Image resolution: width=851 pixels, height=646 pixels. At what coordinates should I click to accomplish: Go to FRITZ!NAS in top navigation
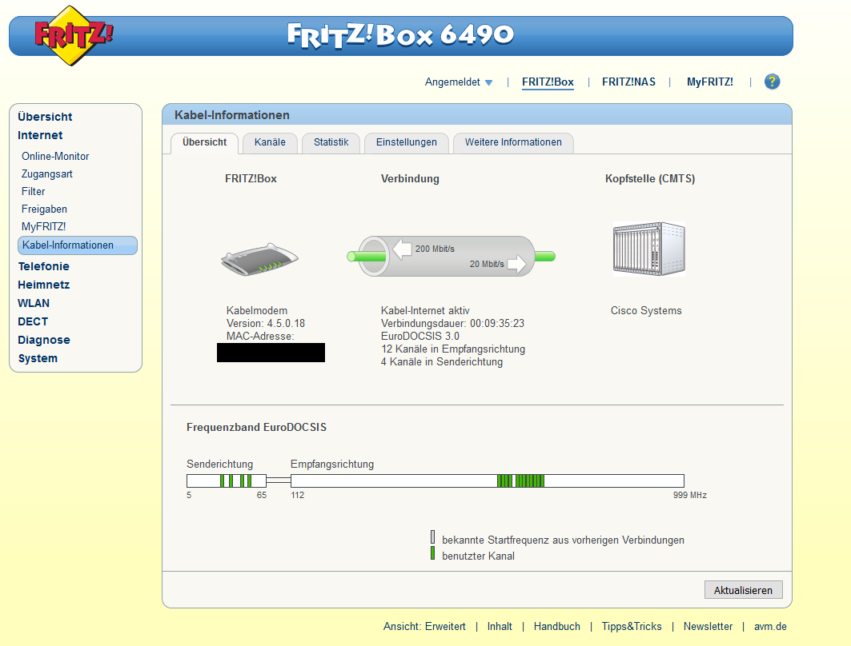point(628,82)
